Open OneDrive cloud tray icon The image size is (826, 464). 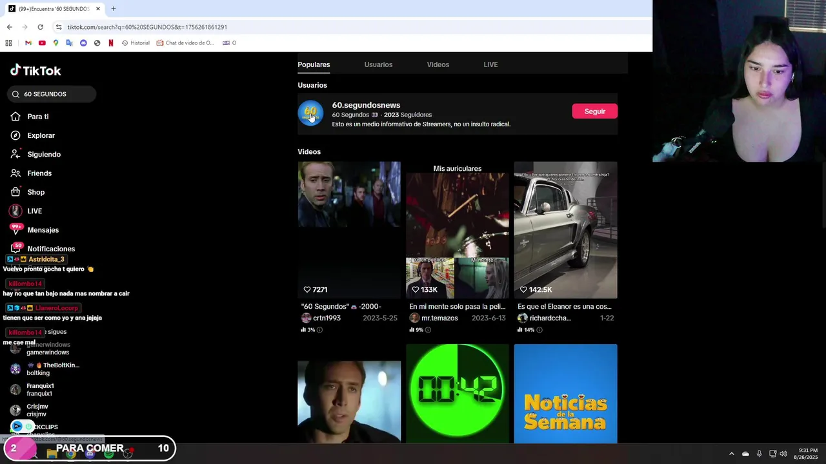tap(745, 454)
